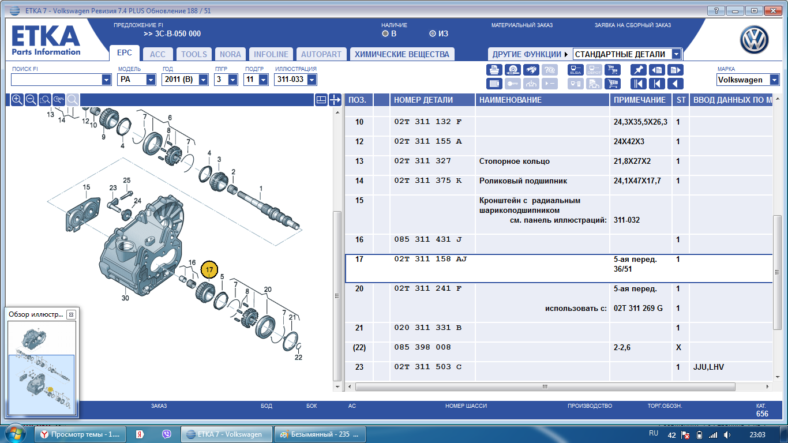Click the ПОЗ. column header

(x=359, y=100)
